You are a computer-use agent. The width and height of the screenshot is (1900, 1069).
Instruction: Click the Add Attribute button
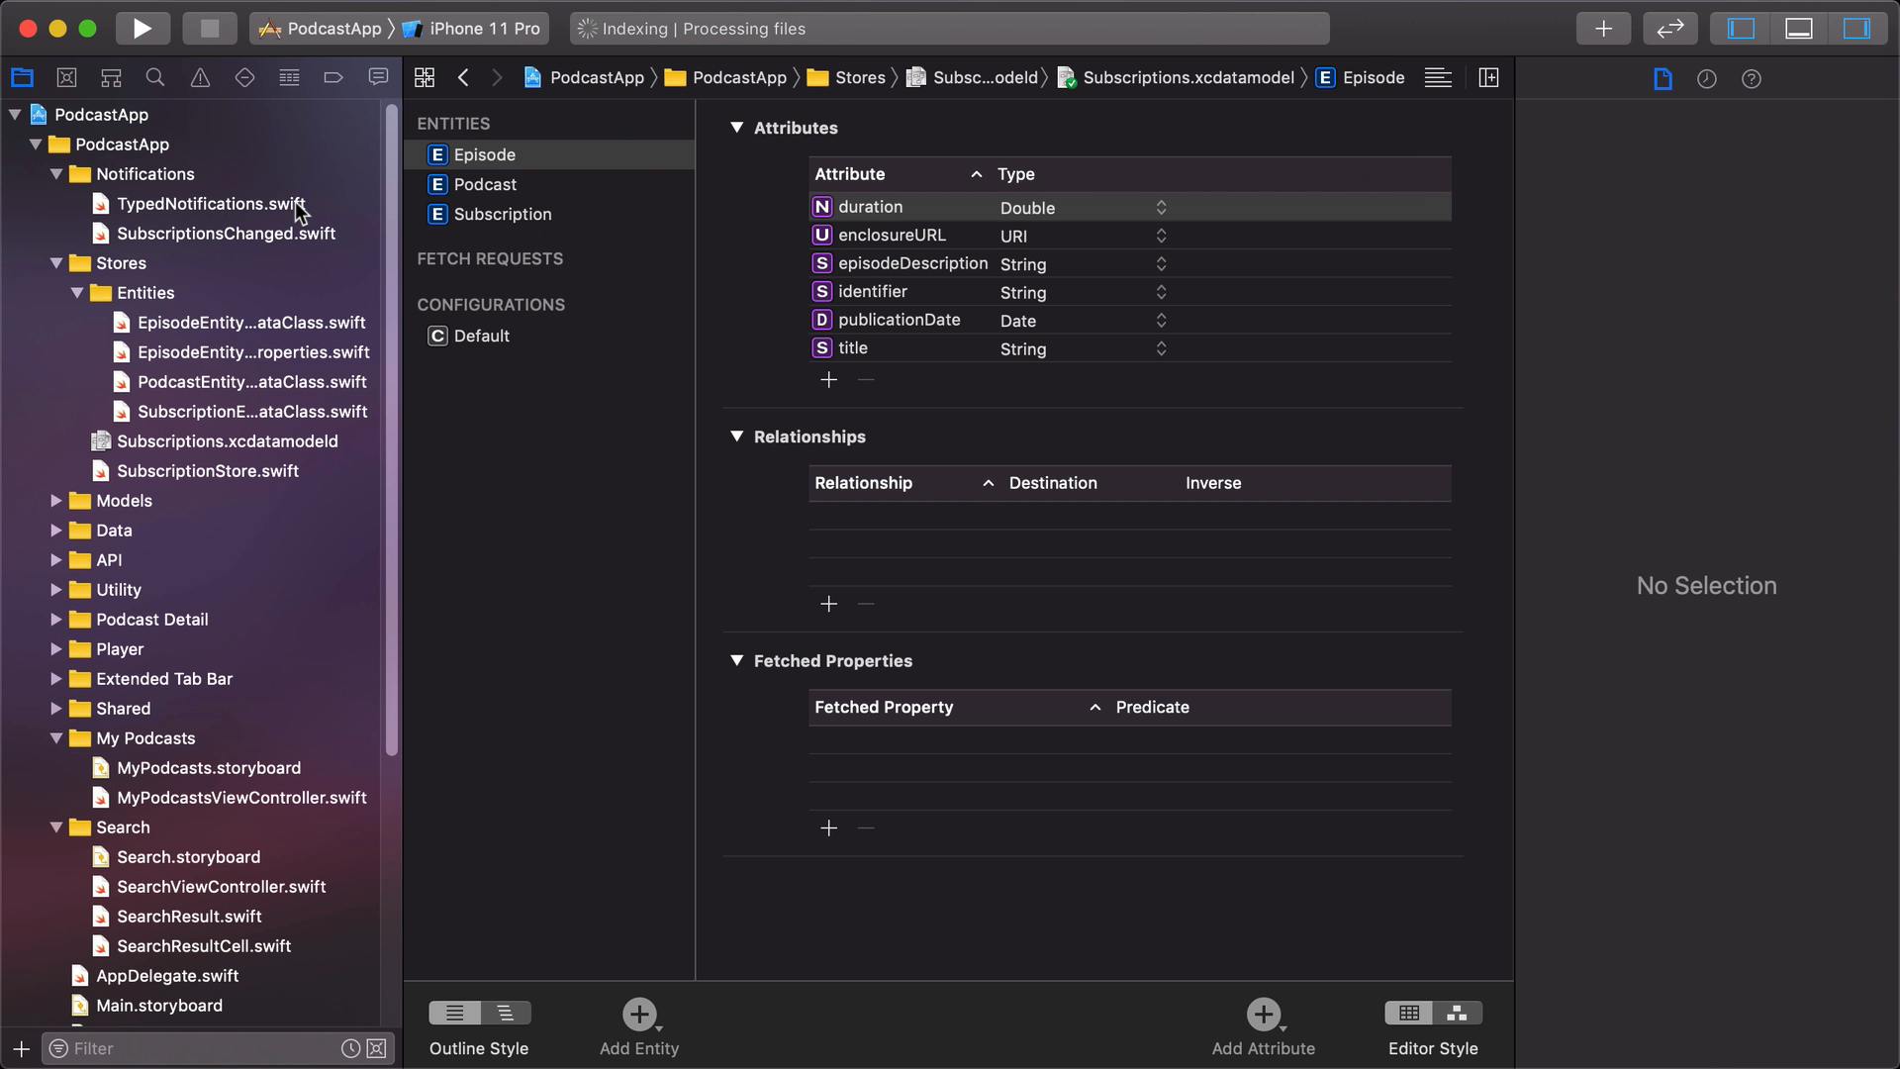coord(1264,1026)
